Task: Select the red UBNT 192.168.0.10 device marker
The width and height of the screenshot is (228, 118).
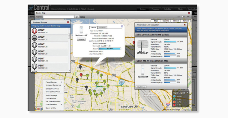Action: click(34, 31)
